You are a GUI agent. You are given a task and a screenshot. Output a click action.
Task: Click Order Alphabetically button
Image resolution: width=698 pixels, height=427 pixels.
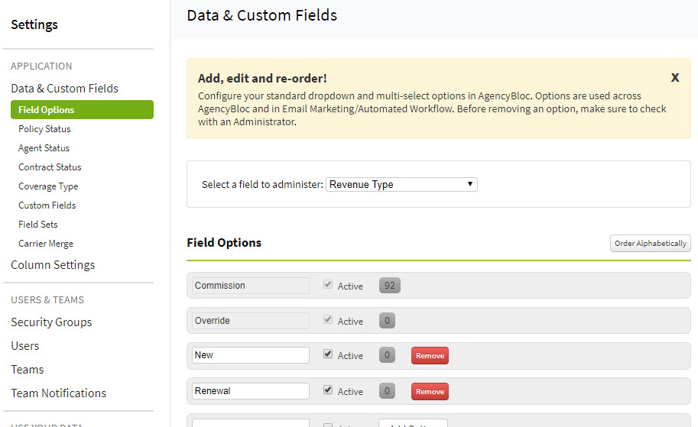pos(651,244)
